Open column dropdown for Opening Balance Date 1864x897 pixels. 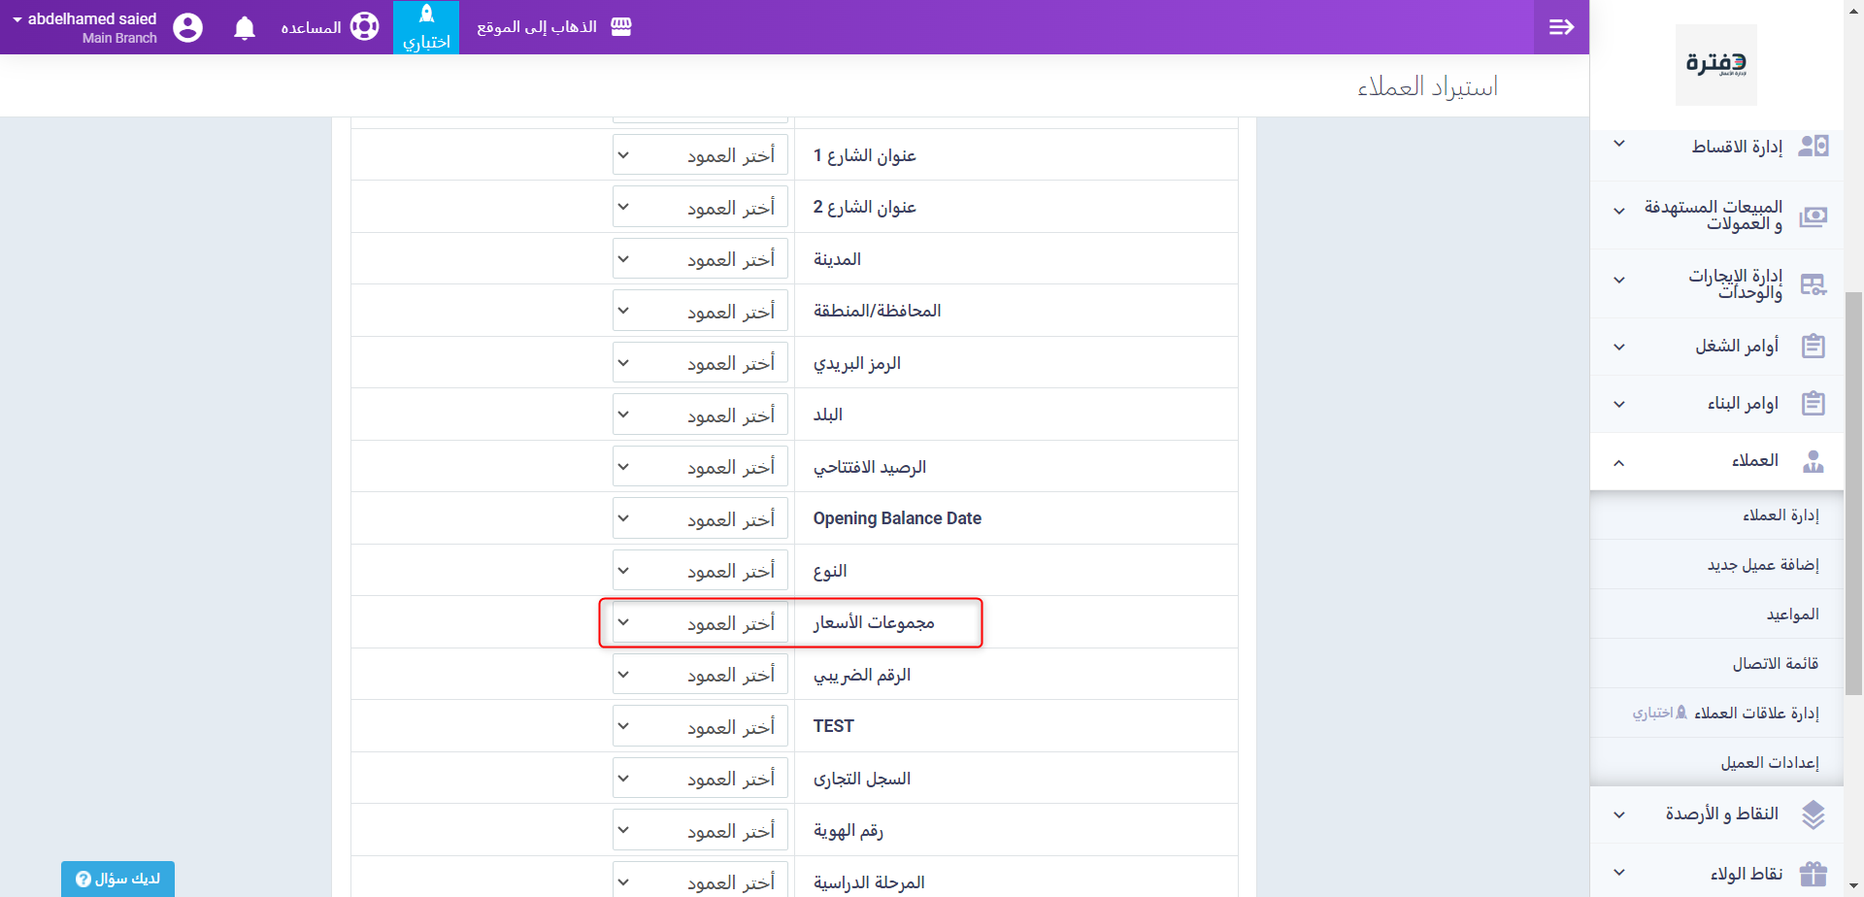click(x=700, y=518)
